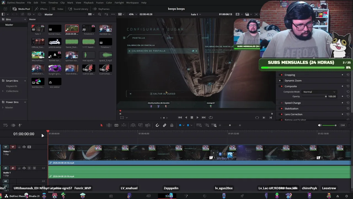Open the Effects panel
Viewport: 353px width, 199px height.
tap(41, 9)
